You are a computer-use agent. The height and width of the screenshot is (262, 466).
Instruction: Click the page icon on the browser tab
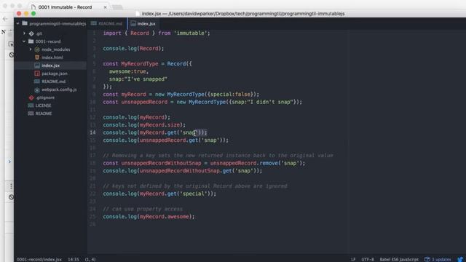point(33,7)
